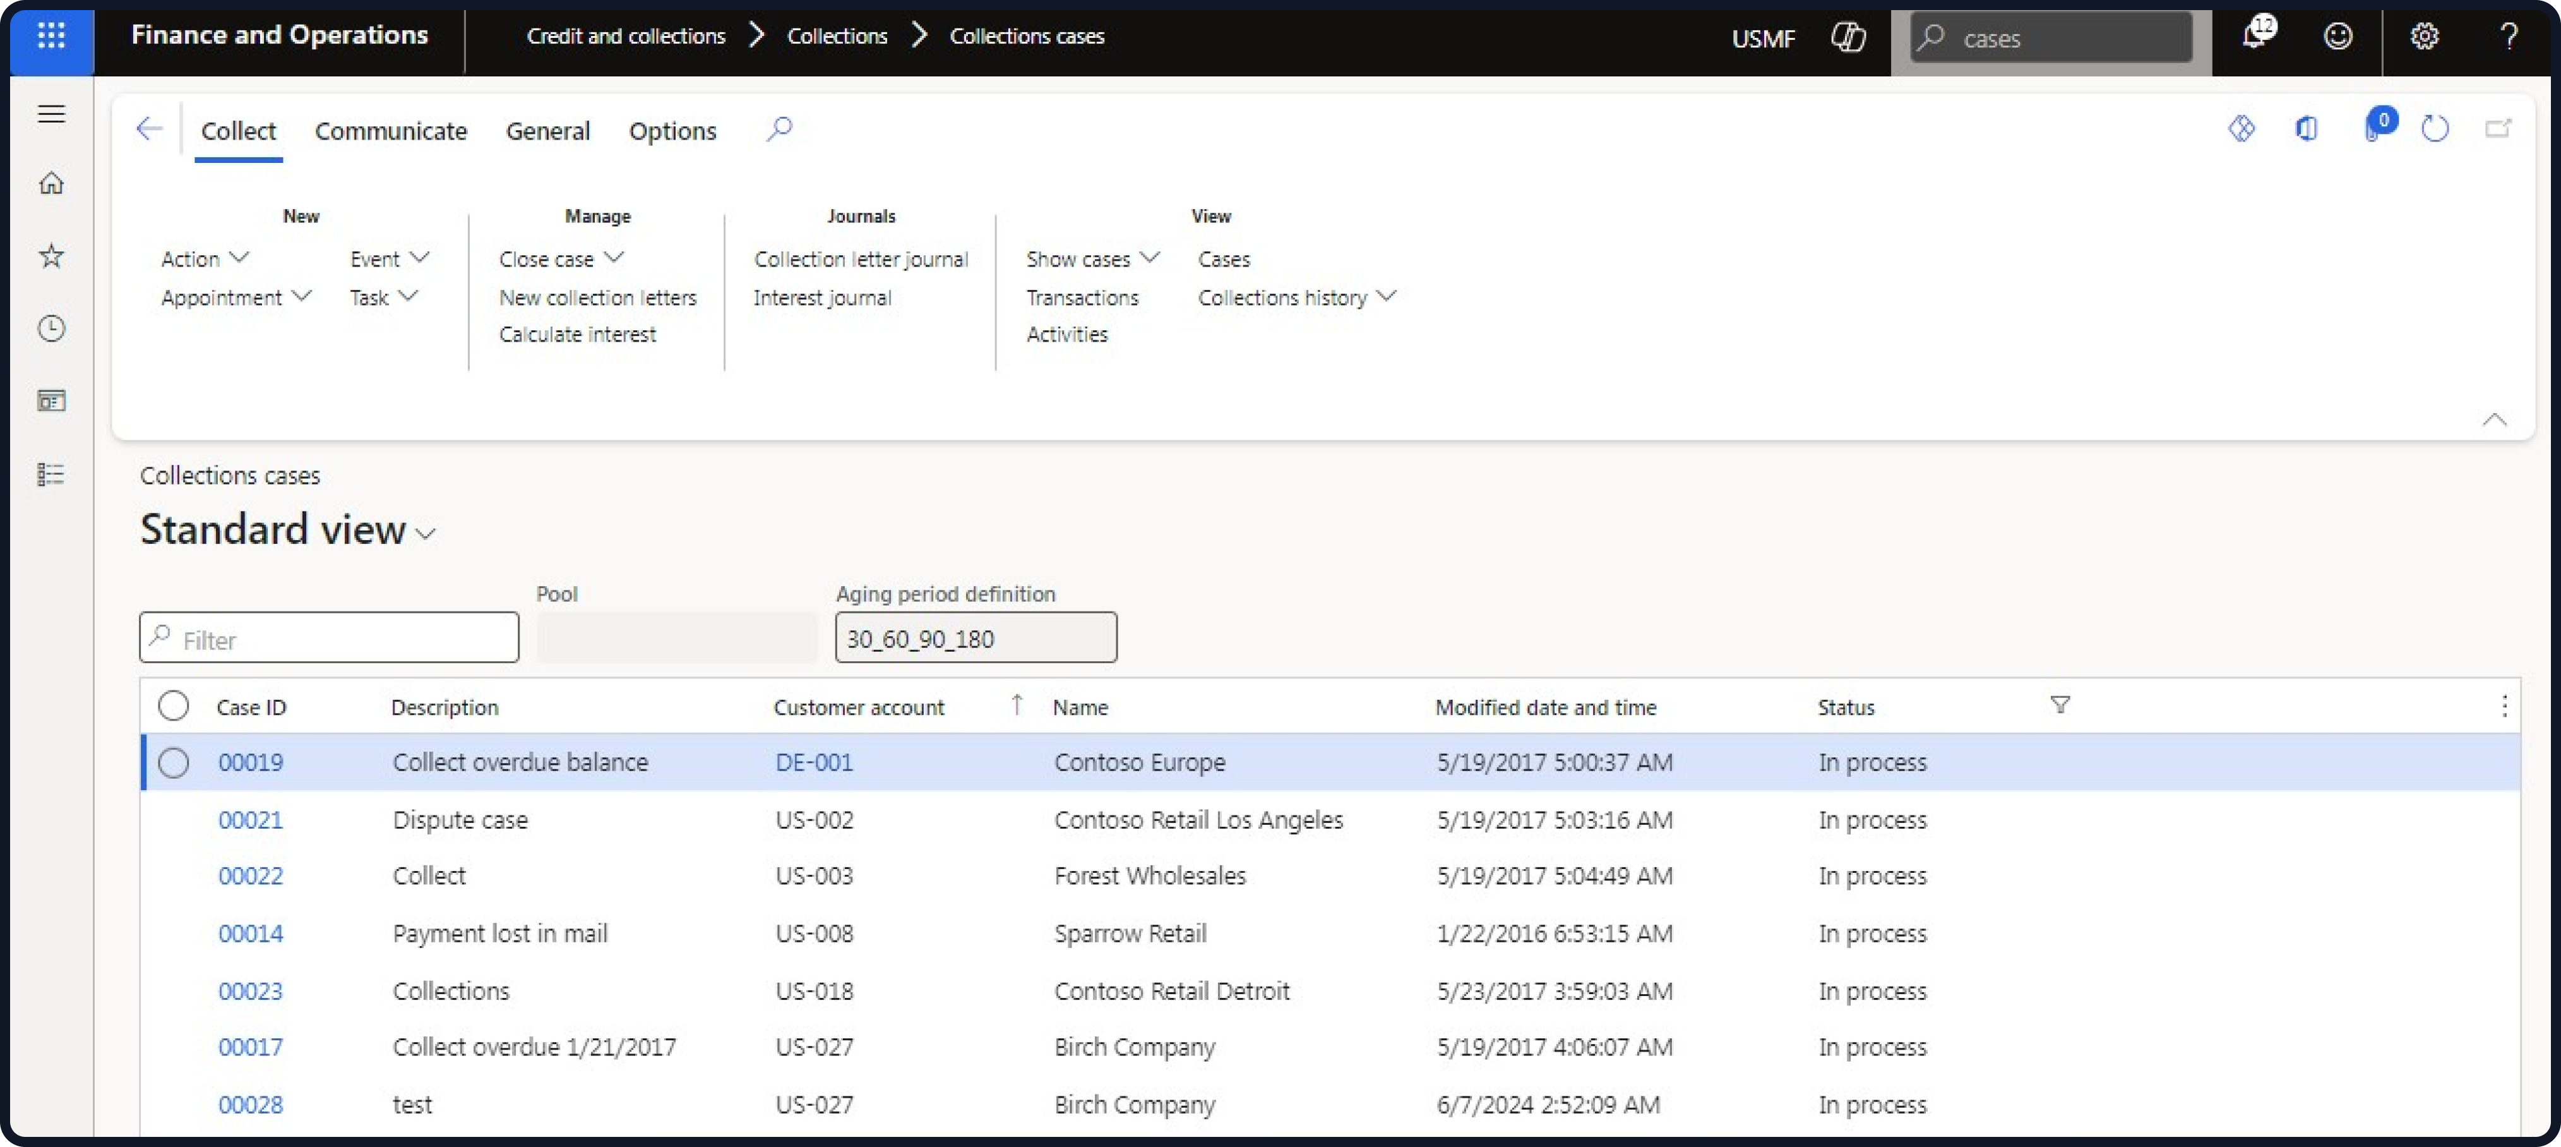Toggle the select-all rows circle in header

click(173, 706)
